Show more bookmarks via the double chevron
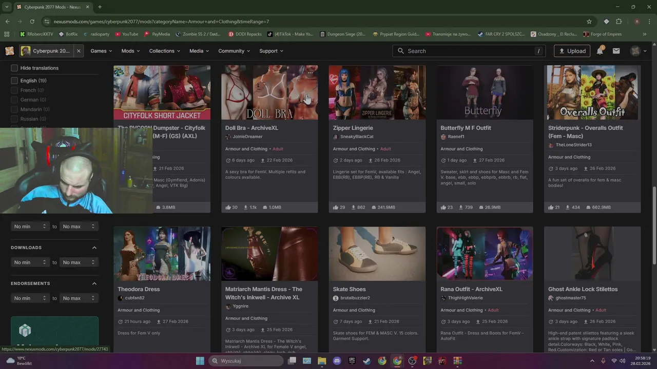This screenshot has height=369, width=657. click(645, 34)
